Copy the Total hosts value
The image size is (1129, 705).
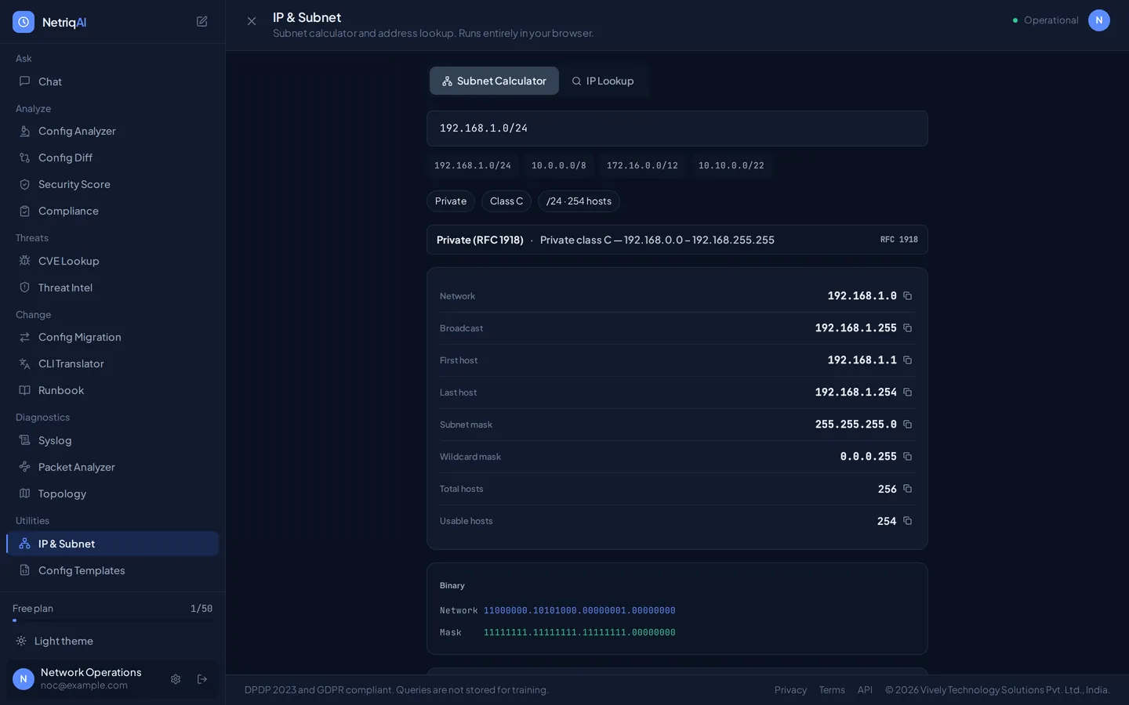click(907, 489)
